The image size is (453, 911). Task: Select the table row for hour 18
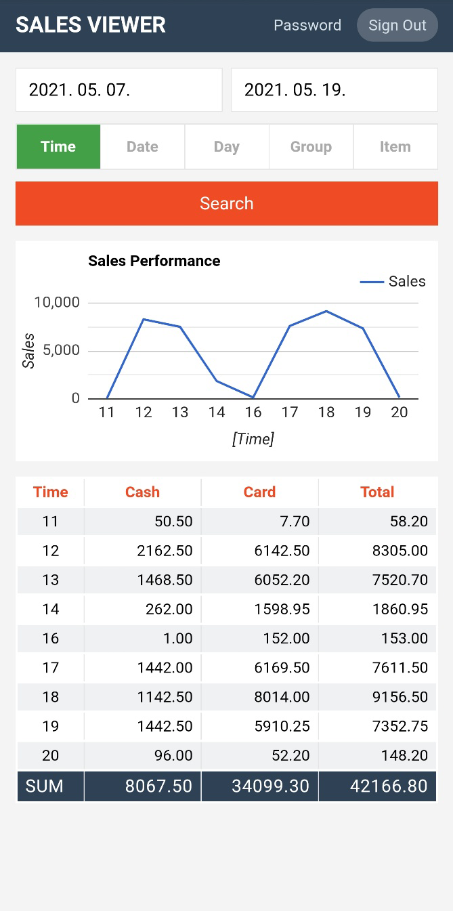pyautogui.click(x=226, y=697)
